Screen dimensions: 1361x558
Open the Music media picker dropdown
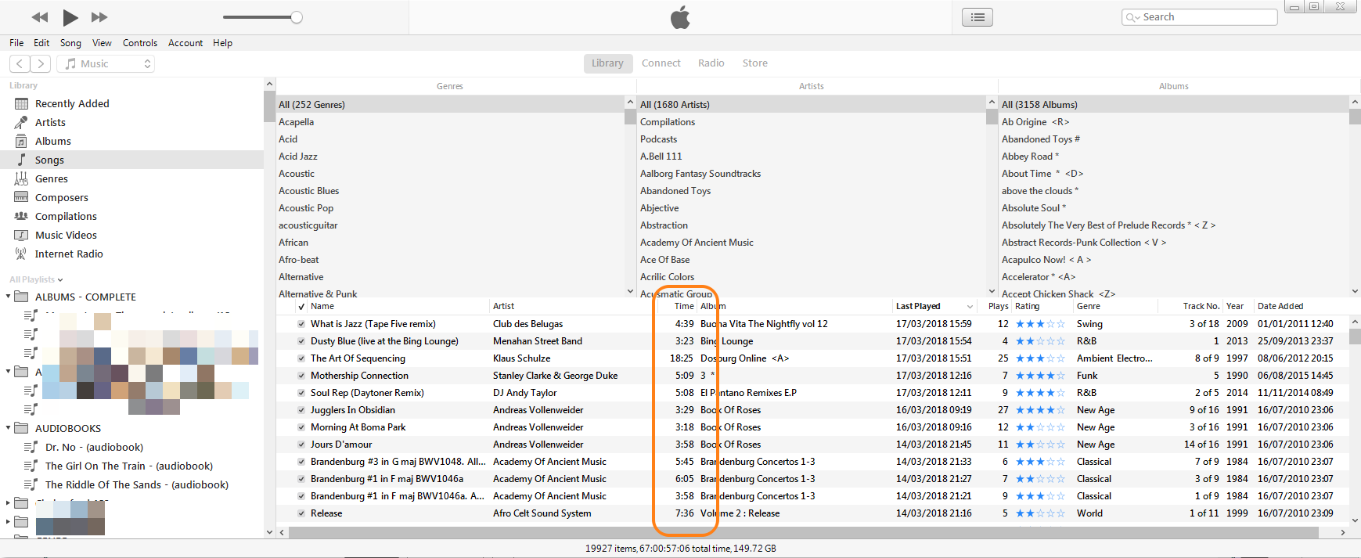pos(106,64)
